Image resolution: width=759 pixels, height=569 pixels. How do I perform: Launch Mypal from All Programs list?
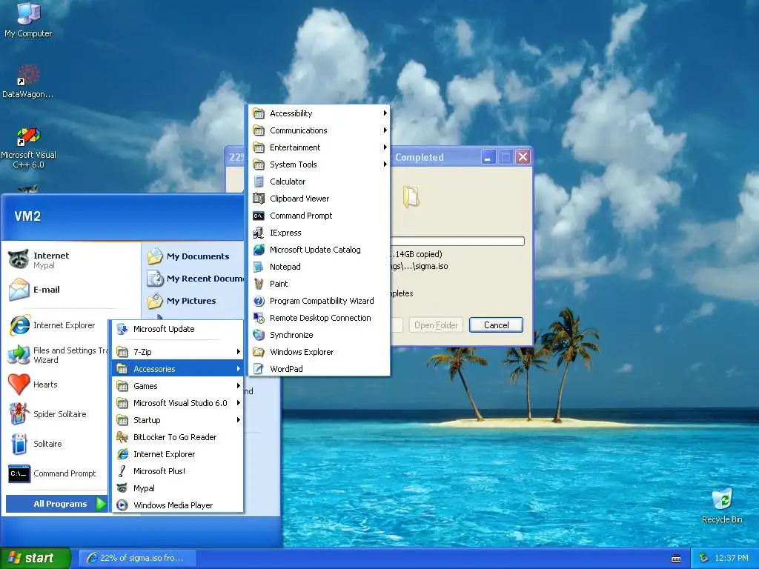177,488
